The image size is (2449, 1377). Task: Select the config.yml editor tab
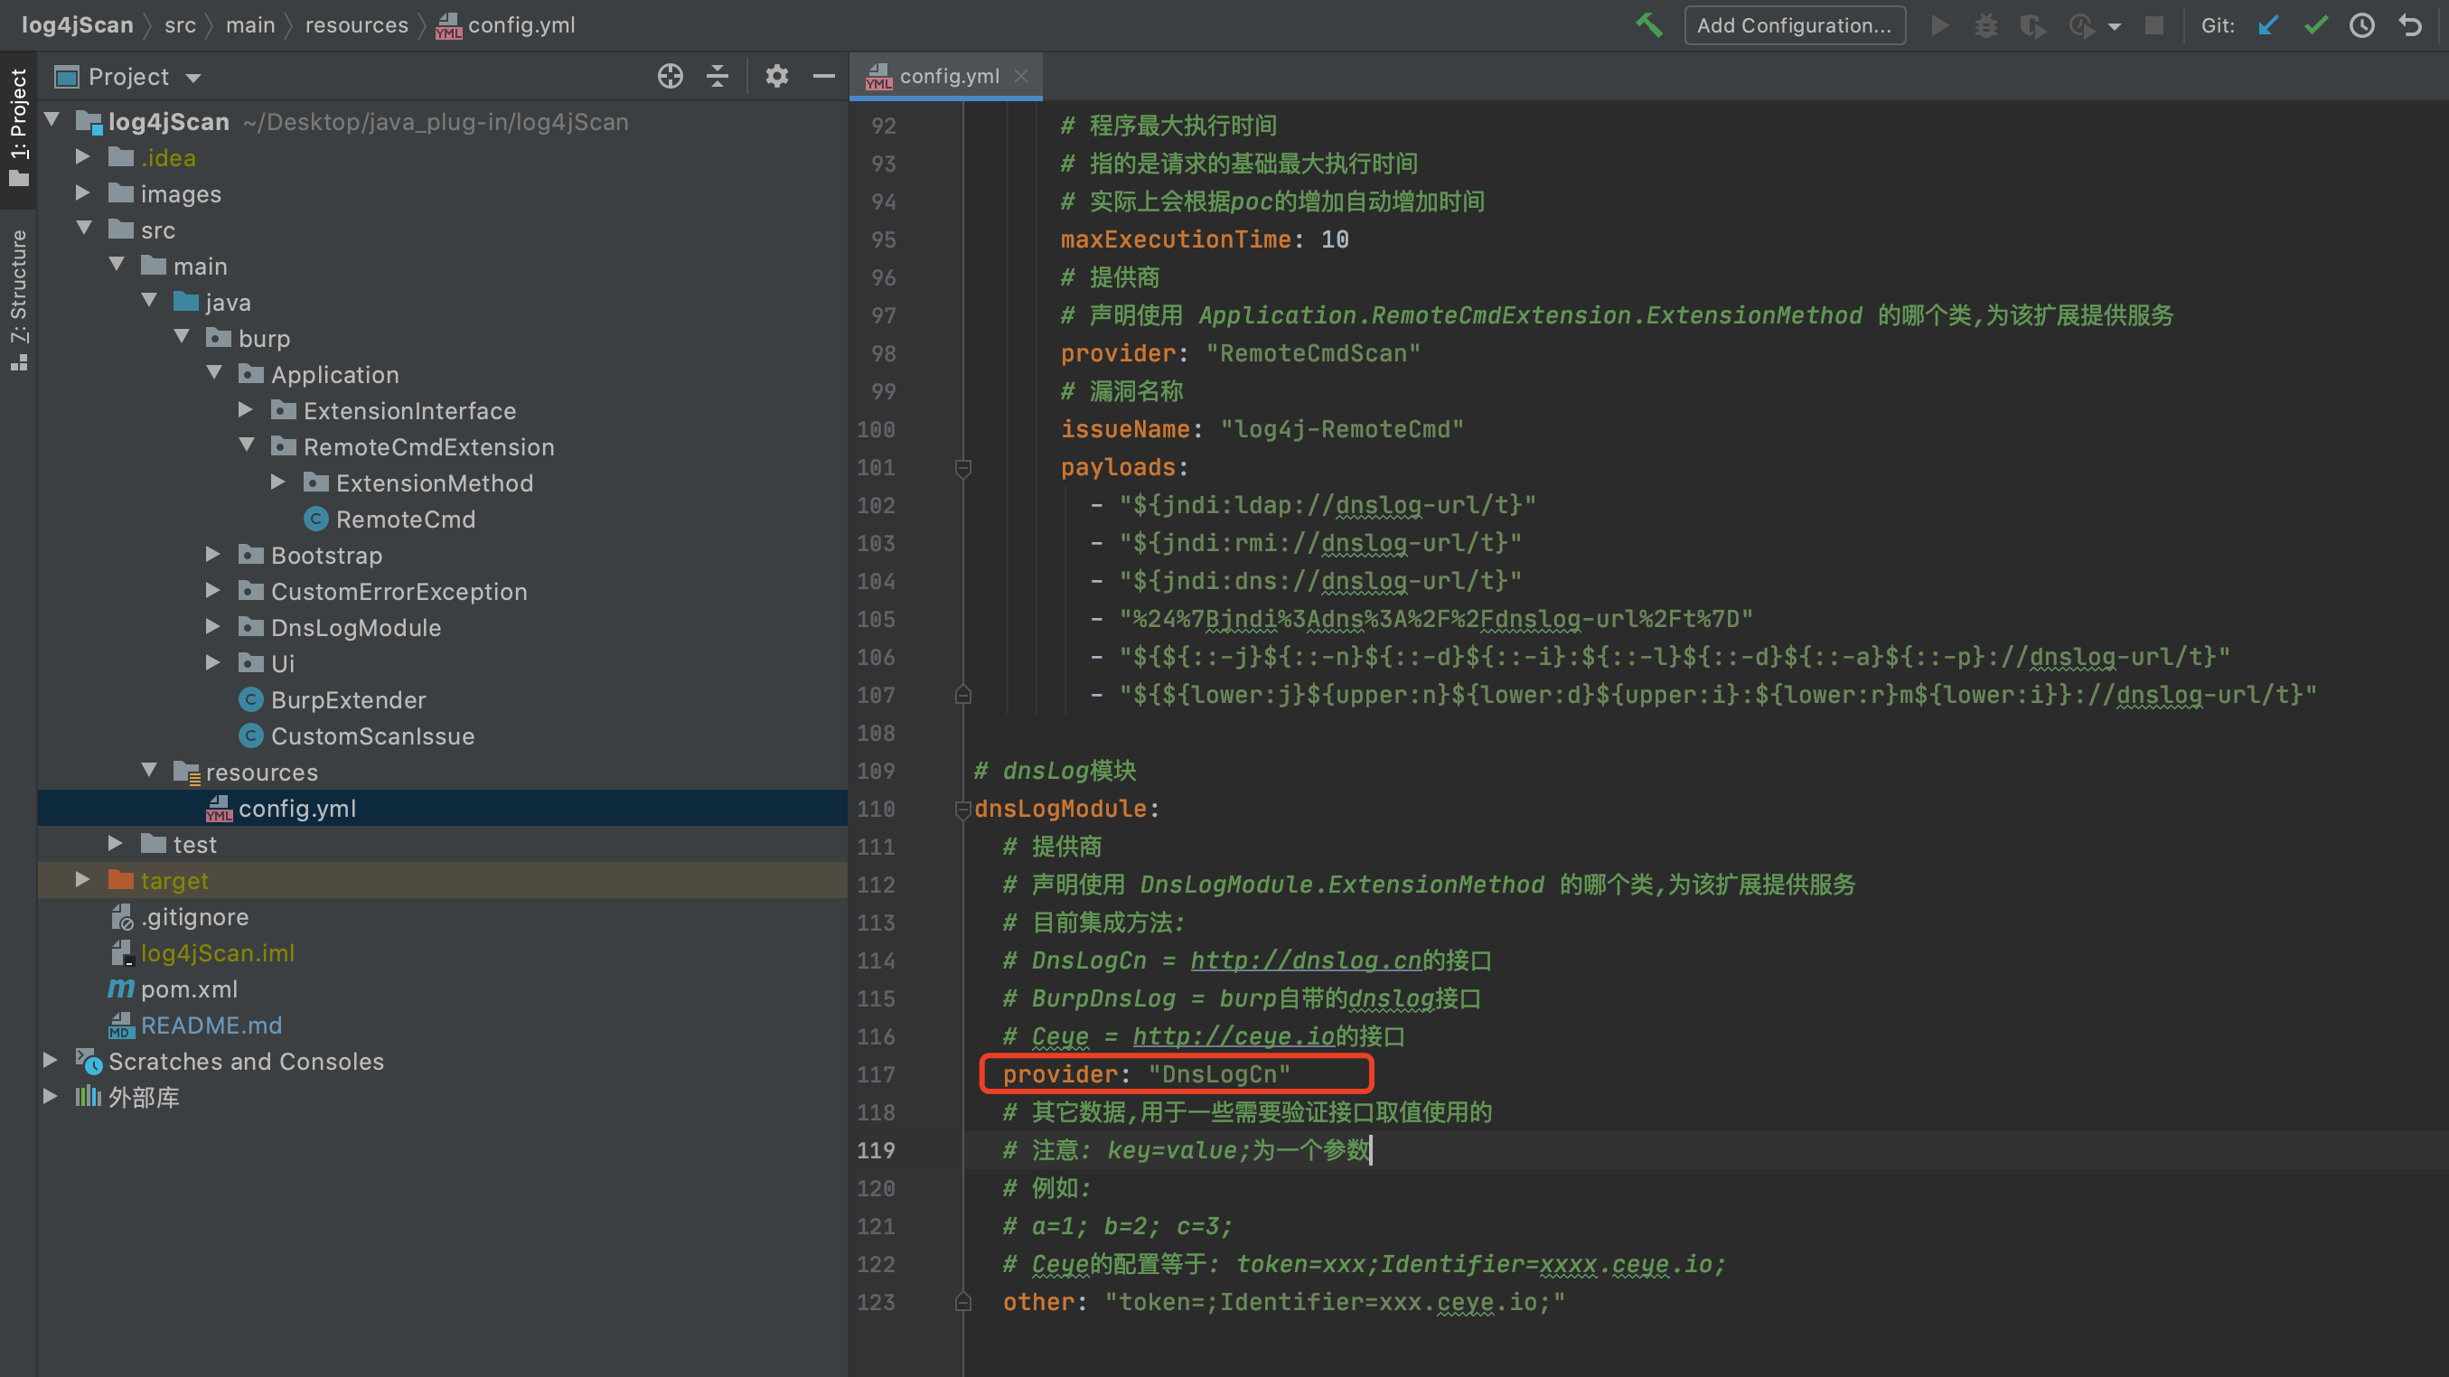point(948,76)
